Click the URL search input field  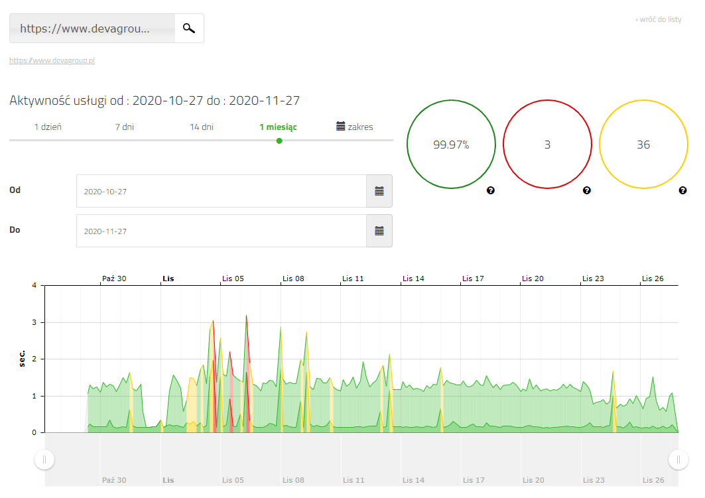click(92, 29)
